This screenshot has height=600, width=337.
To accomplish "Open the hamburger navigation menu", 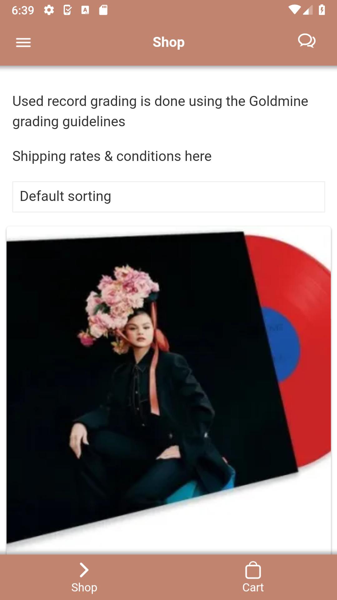I will click(23, 42).
